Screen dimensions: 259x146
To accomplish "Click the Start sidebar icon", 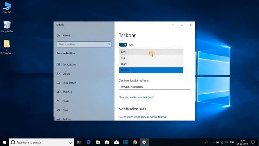I will point(58,110).
